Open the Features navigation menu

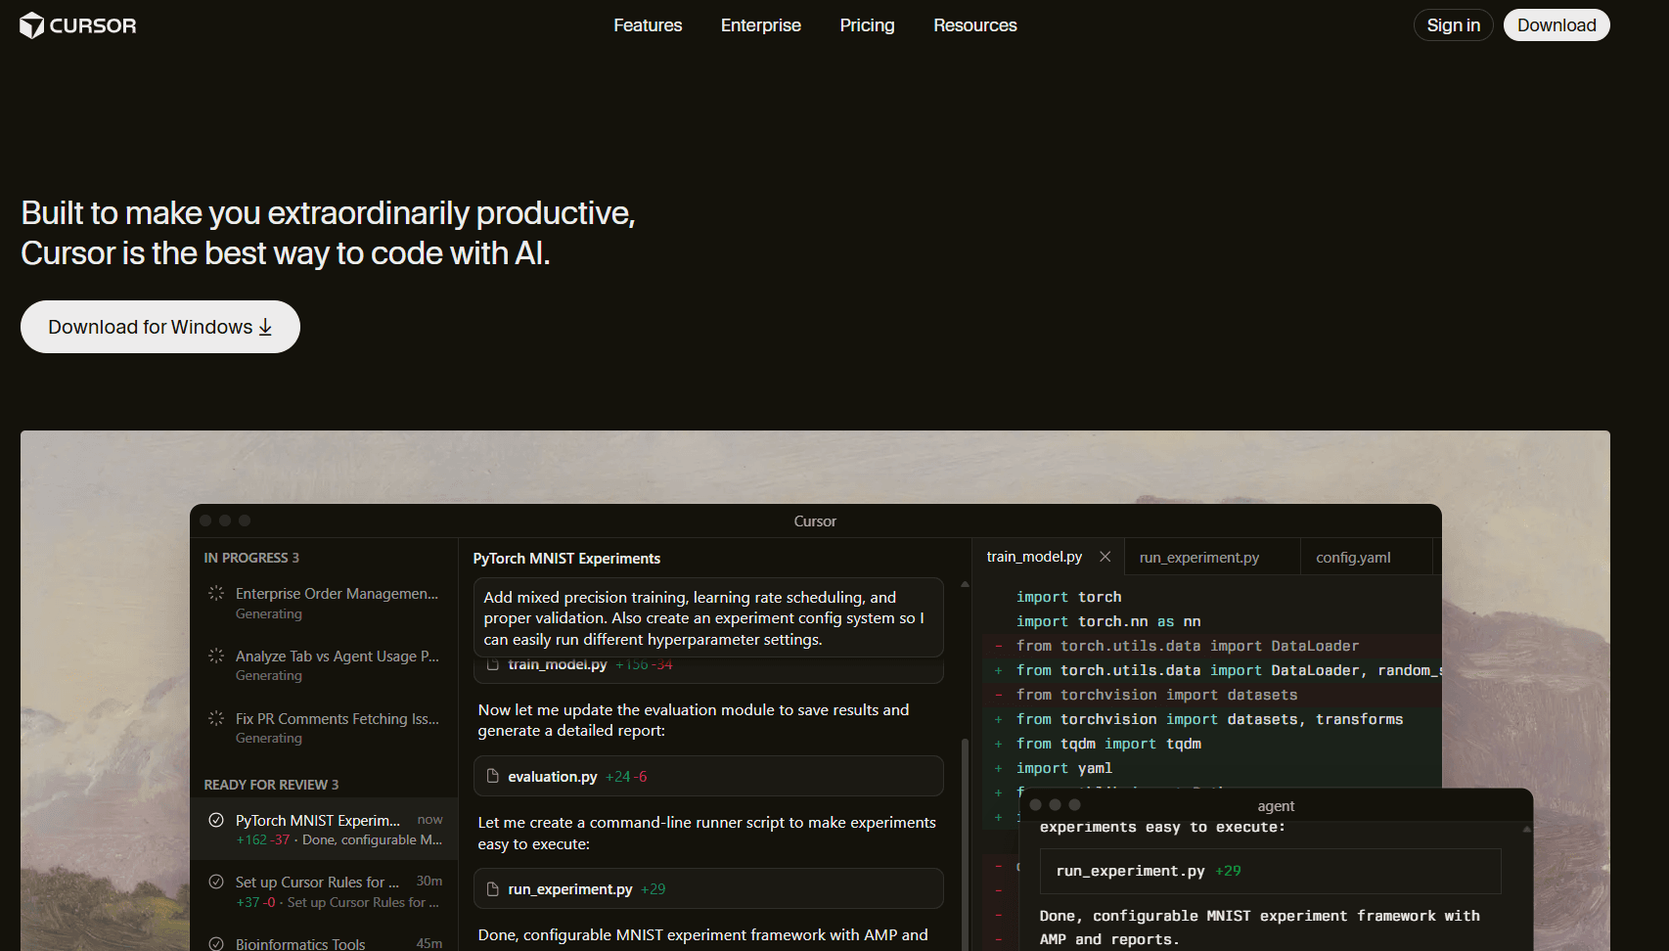(x=648, y=25)
